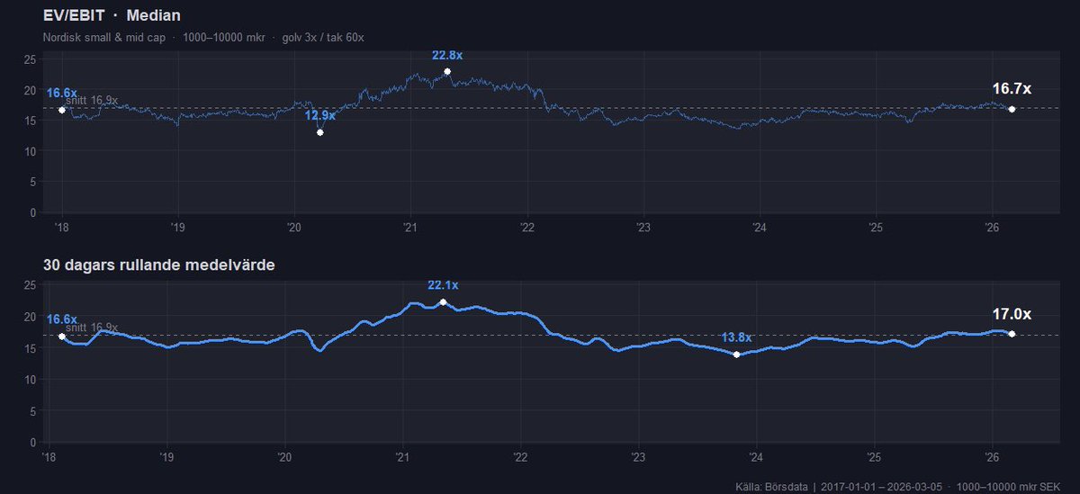
Task: Click the "22.1x" peak value label
Action: click(x=443, y=285)
